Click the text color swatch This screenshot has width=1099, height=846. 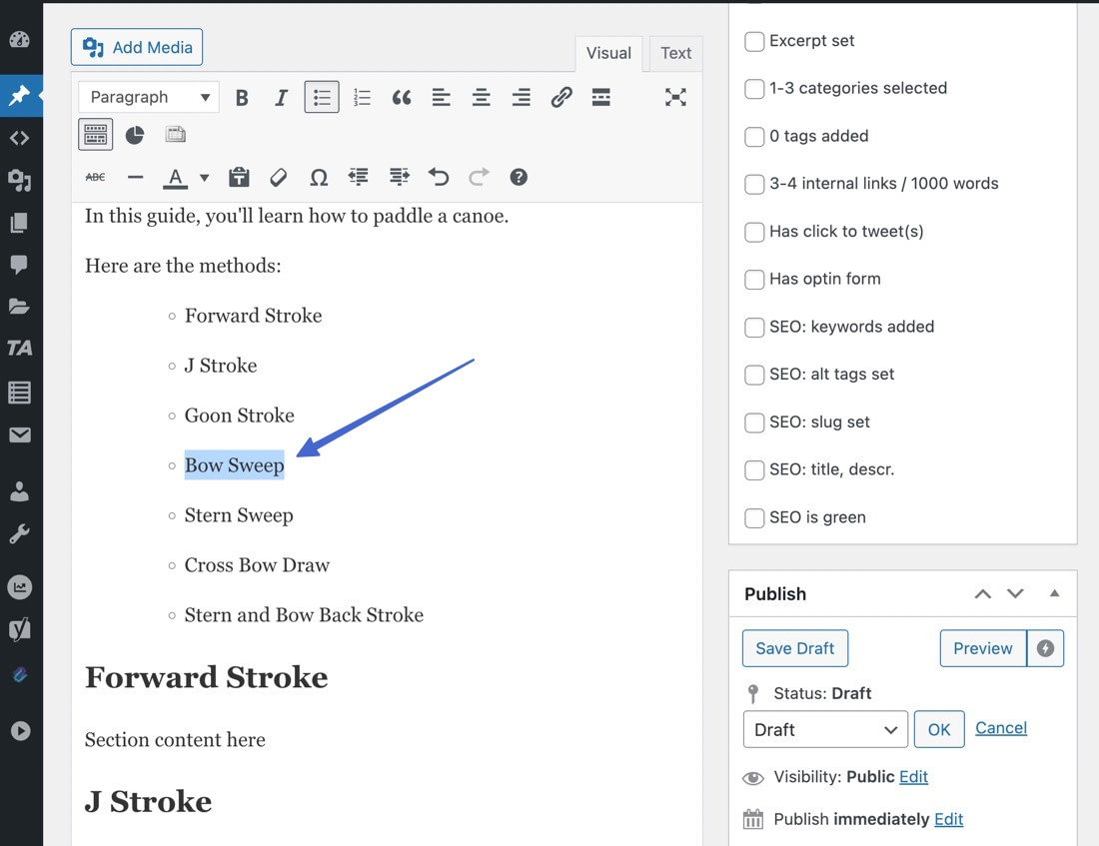click(x=174, y=177)
